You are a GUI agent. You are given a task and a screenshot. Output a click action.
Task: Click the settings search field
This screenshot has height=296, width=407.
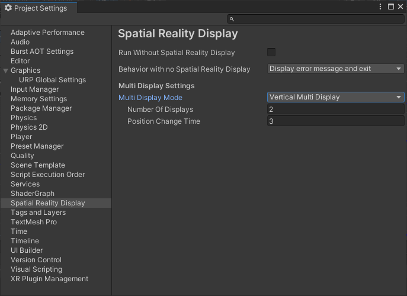316,19
